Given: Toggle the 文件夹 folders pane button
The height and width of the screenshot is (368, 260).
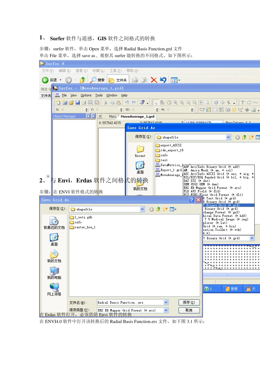Looking at the screenshot, I should point(118,80).
